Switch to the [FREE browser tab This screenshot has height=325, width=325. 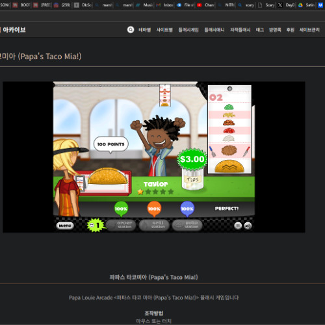coord(42,5)
